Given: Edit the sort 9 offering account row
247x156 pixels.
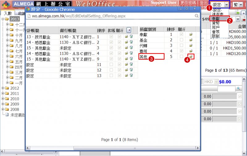Looking at the screenshot, I should tap(127, 59).
